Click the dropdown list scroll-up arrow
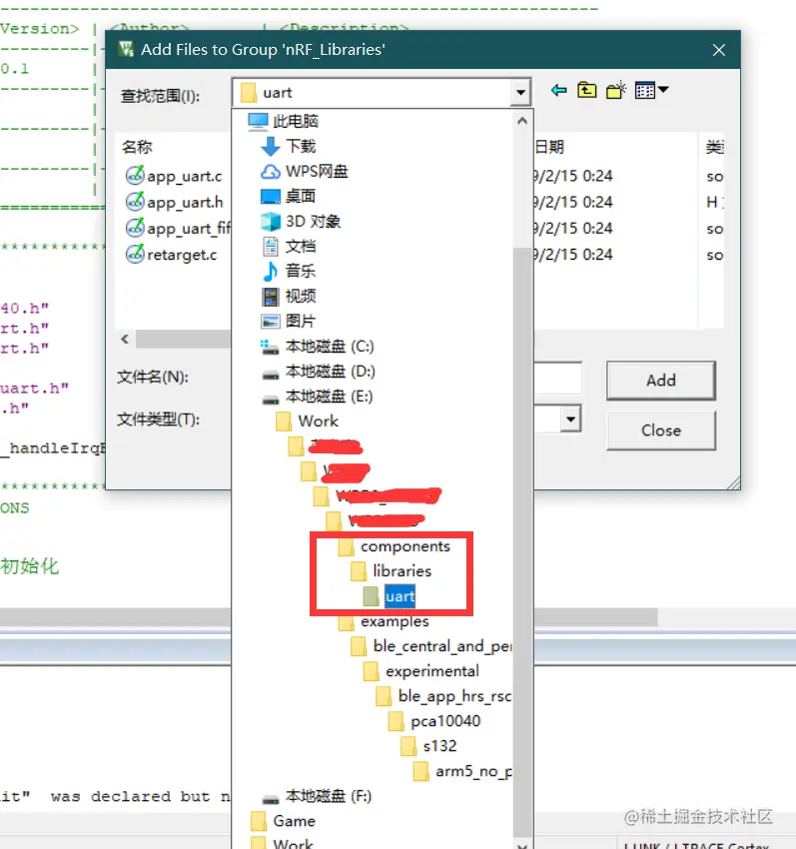 (x=522, y=121)
